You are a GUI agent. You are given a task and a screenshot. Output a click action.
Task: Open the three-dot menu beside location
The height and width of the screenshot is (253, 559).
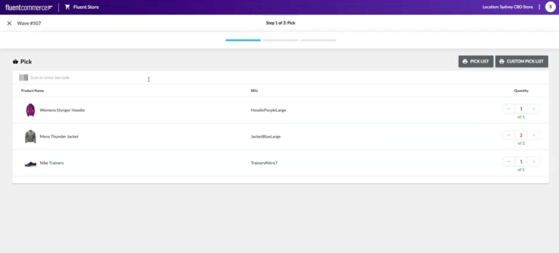(x=539, y=7)
